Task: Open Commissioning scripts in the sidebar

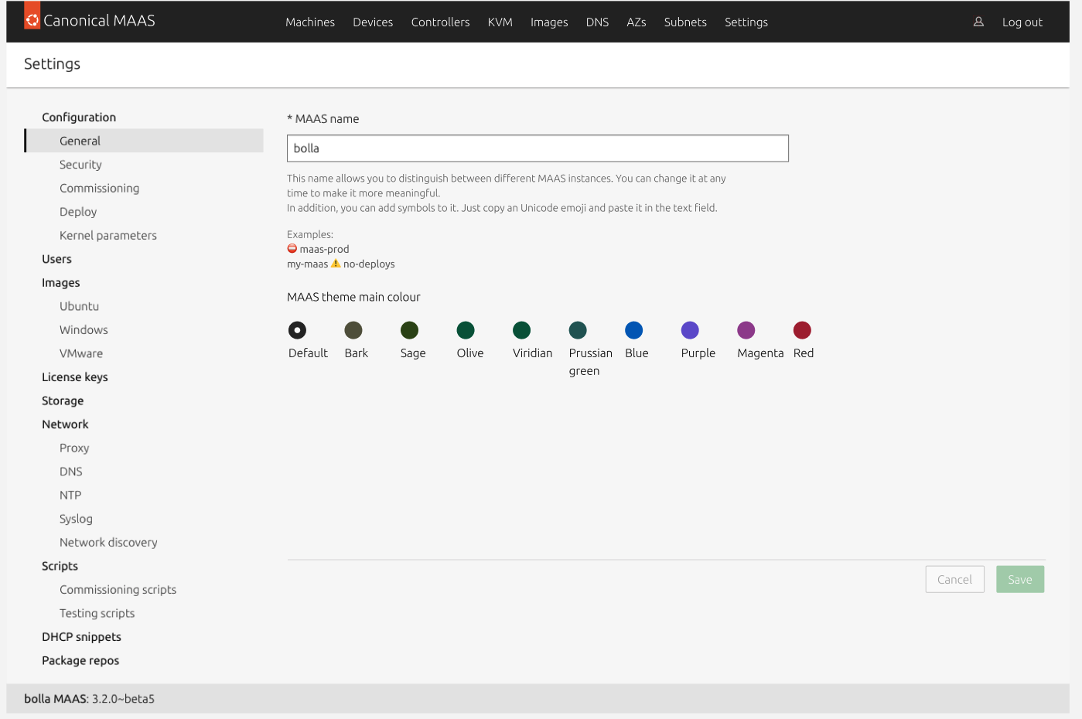Action: [118, 590]
